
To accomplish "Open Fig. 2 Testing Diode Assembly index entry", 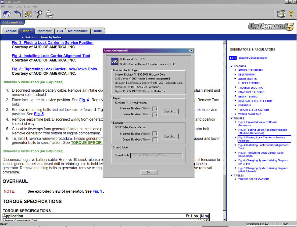I will click(x=263, y=131).
